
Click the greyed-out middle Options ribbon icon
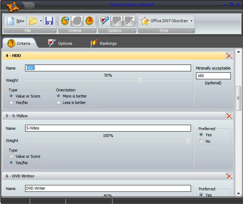point(117,21)
